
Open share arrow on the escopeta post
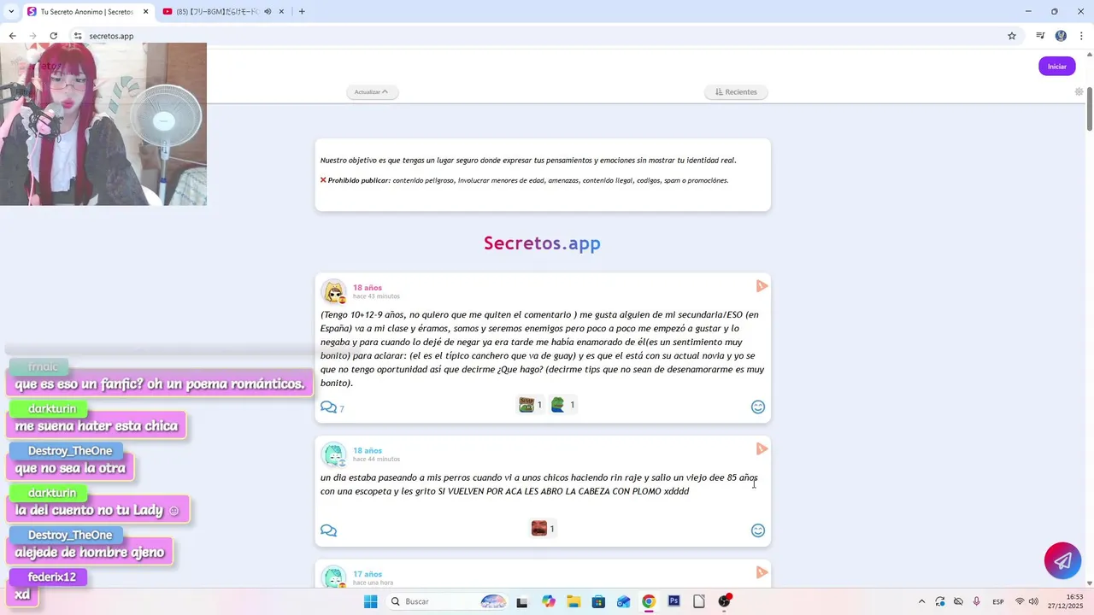(x=762, y=449)
